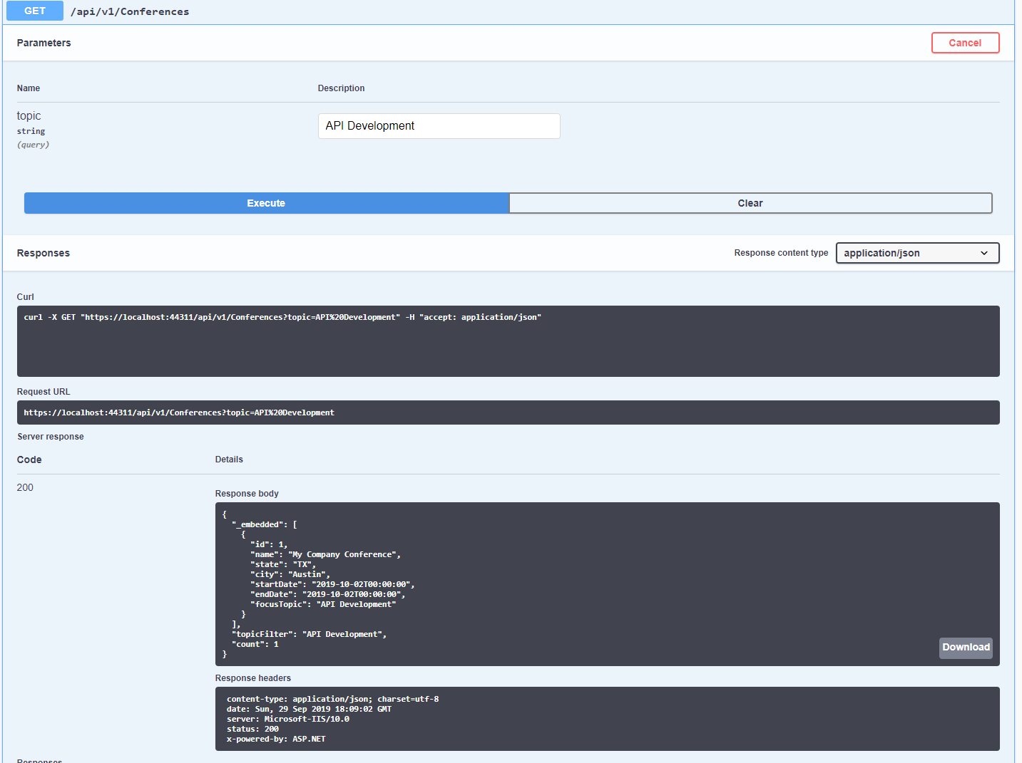
Task: Click the "startDate" line in response body
Action: click(x=332, y=584)
